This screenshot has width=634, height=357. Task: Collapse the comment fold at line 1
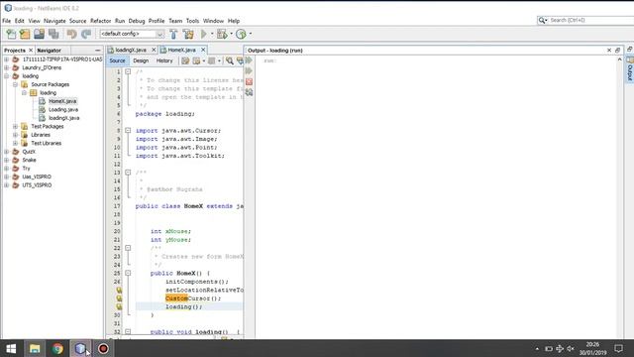tap(128, 71)
